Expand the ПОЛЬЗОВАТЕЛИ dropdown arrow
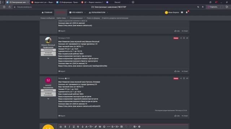Screen dimensions: 231x129 108,13
